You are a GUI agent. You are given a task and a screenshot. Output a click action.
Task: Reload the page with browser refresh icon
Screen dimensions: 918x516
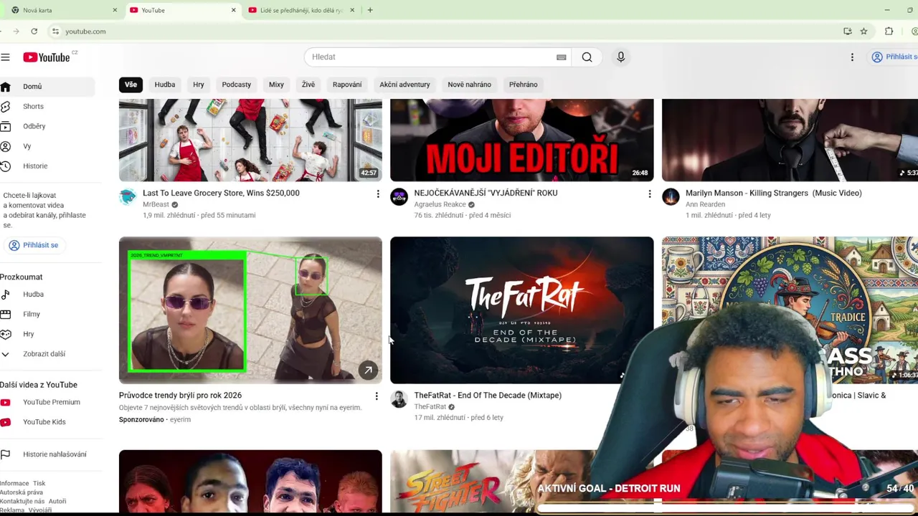click(x=34, y=32)
